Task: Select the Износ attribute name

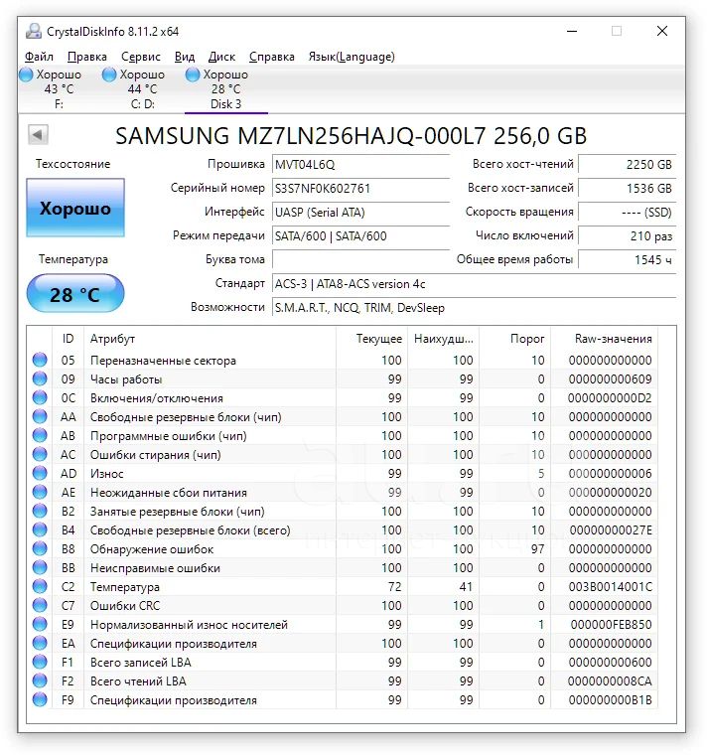Action: [x=107, y=473]
